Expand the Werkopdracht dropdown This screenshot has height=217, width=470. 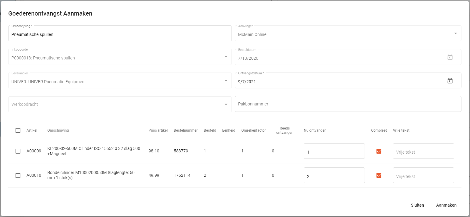point(226,104)
